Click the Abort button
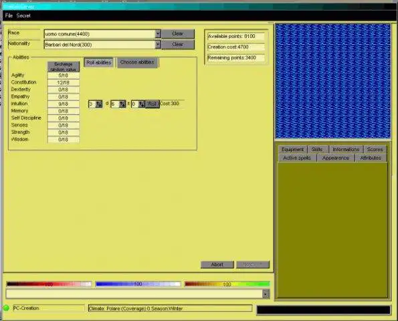The image size is (398, 321). [x=217, y=265]
